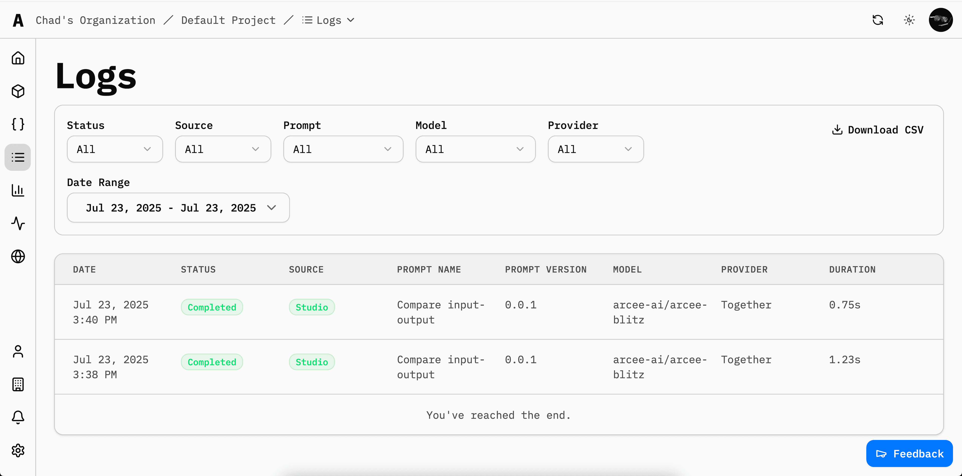Open the Status filter dropdown
This screenshot has width=962, height=476.
(x=115, y=149)
